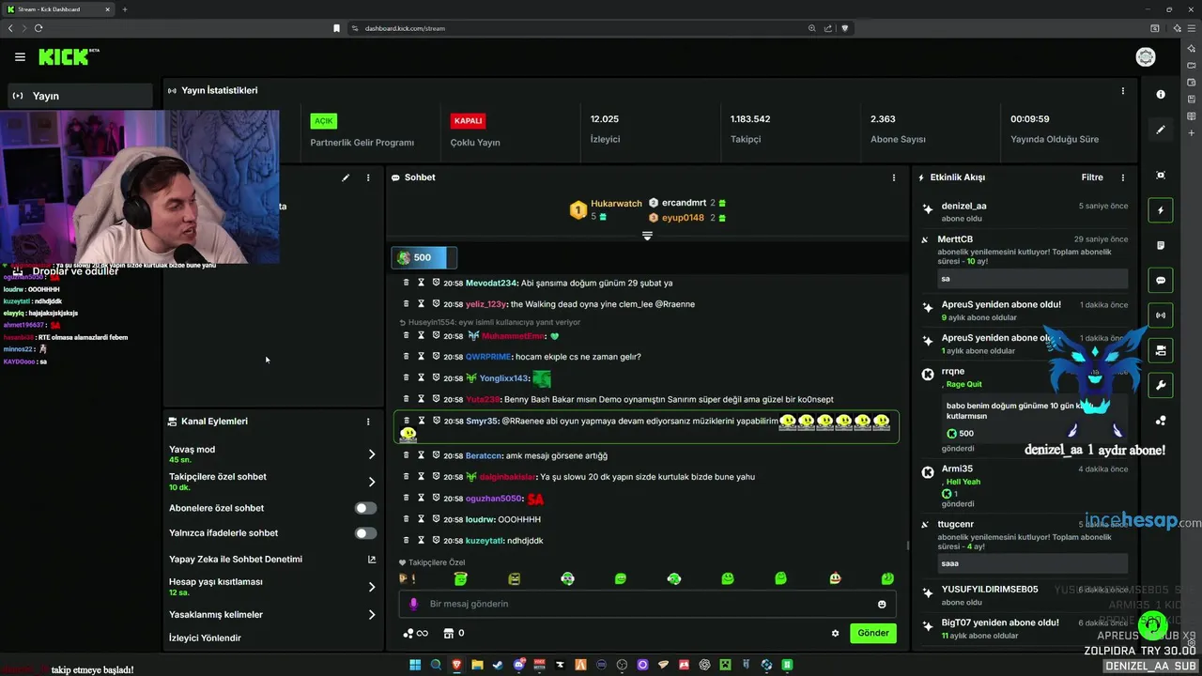Open chat settings gear beside Gönder

[835, 633]
